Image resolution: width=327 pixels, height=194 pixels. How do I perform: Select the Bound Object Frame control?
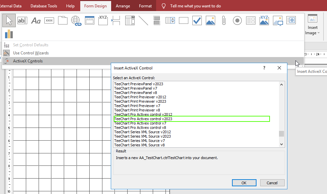(264, 20)
